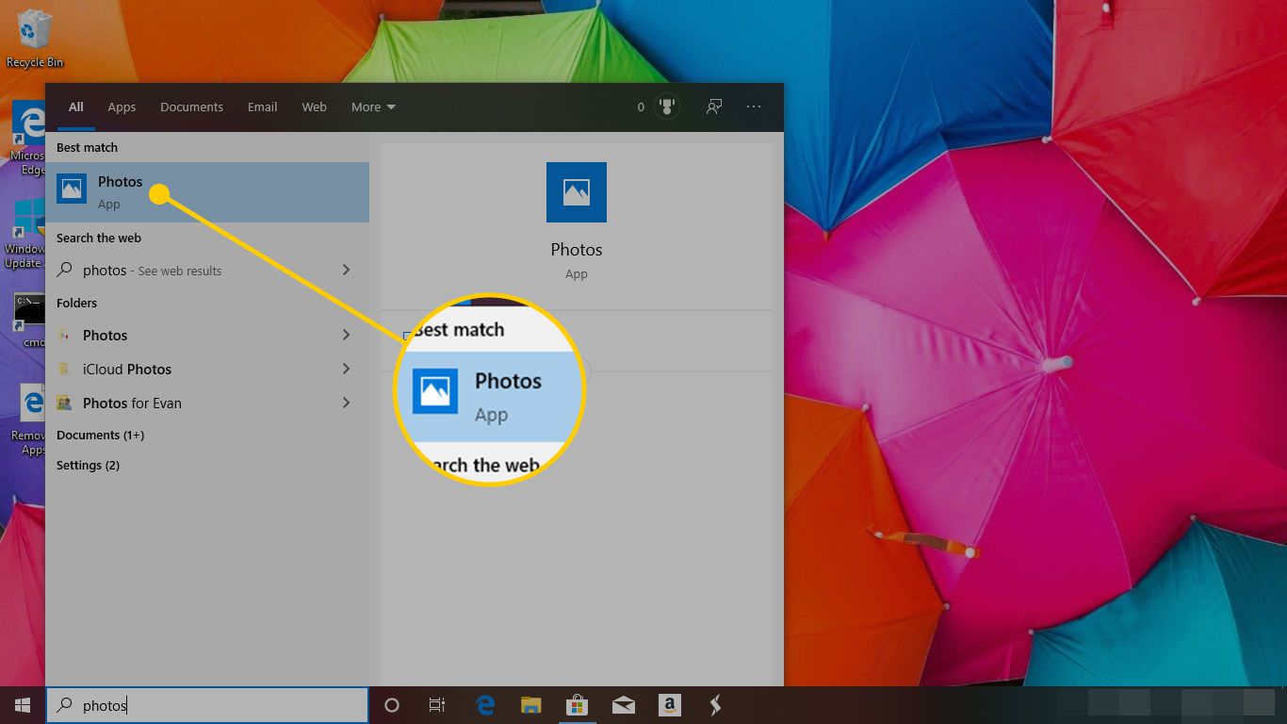This screenshot has height=724, width=1287.
Task: Select the Remove Apps desktop shortcut
Action: tap(28, 420)
